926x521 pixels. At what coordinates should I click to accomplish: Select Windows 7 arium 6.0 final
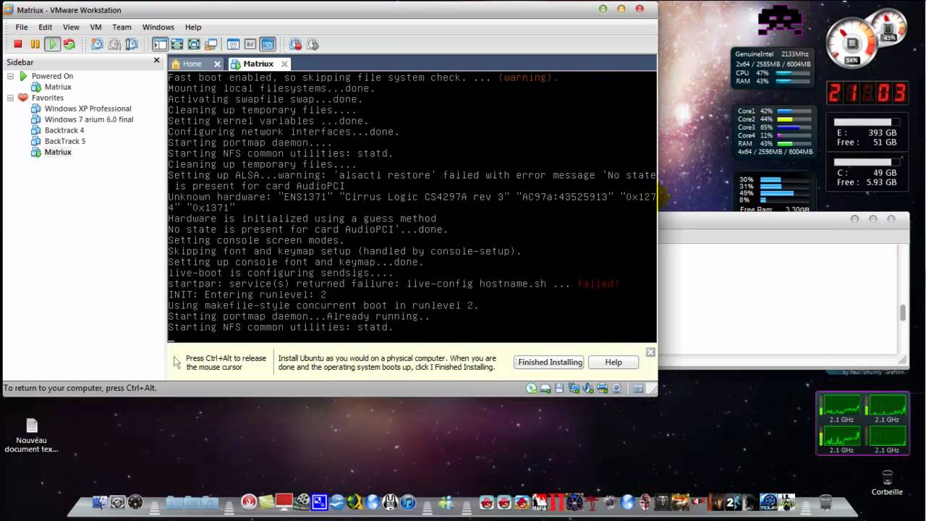pyautogui.click(x=89, y=119)
